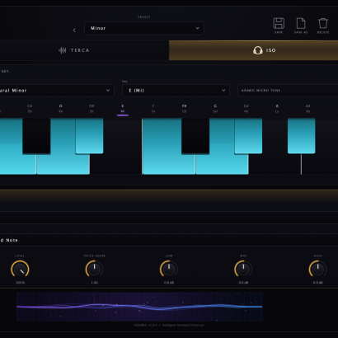This screenshot has height=338, width=338.
Task: Toggle the F# black piano key
Action: click(x=195, y=136)
